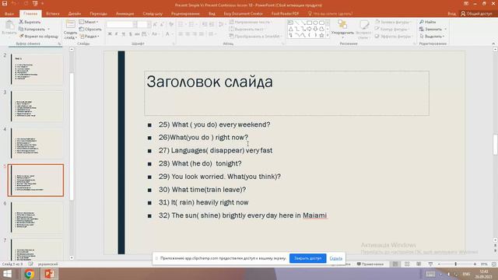Viewport: 498px width, 280px height.
Task: Click the blue stop sharing button in the banner
Action: tap(307, 258)
